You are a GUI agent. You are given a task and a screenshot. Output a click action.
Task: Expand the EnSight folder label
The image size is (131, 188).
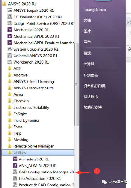click(20, 114)
